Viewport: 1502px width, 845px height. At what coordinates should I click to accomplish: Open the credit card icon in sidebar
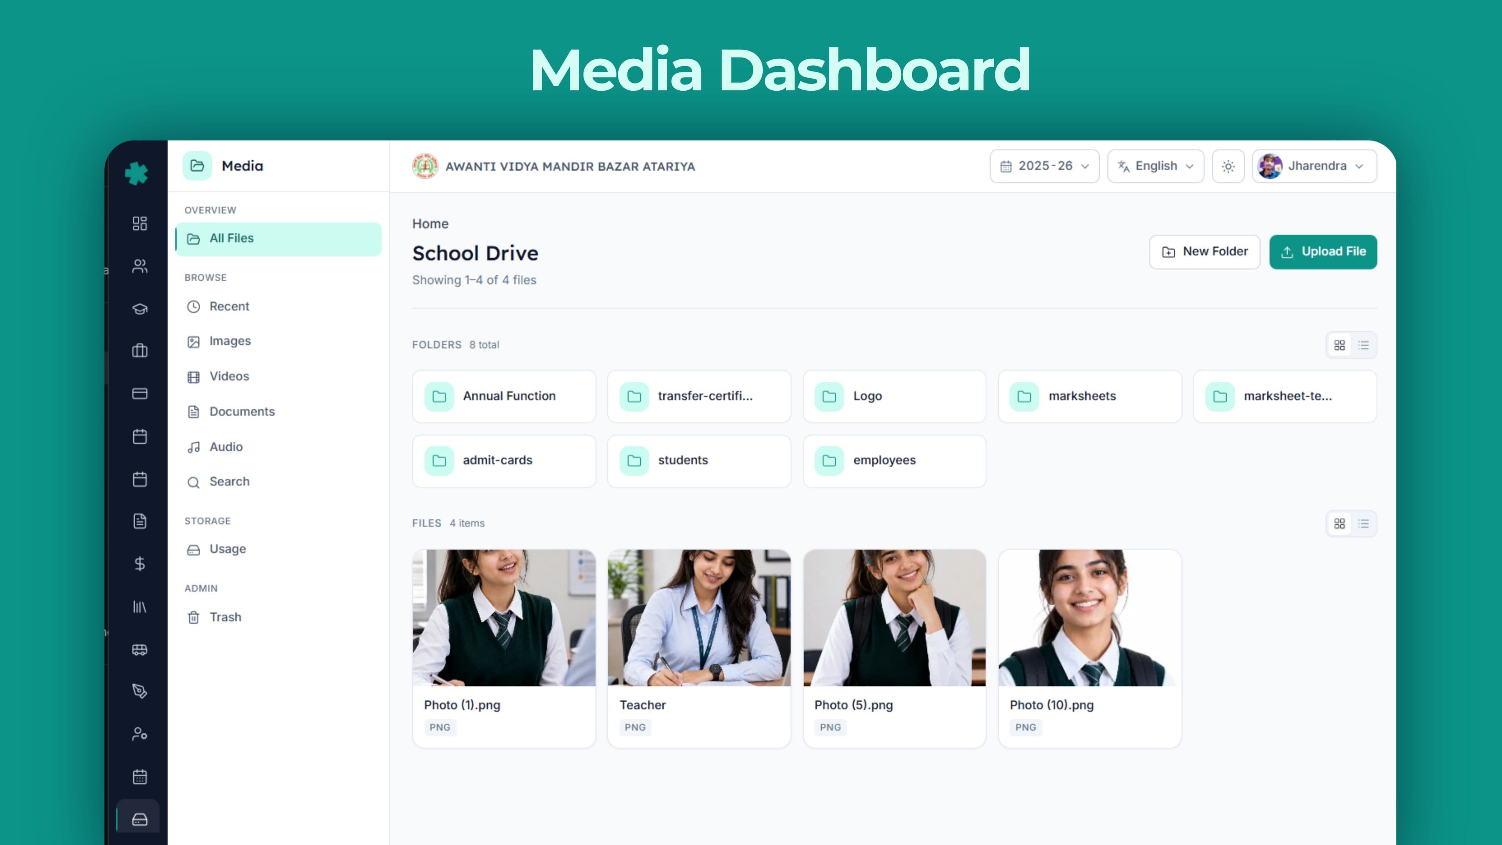140,394
